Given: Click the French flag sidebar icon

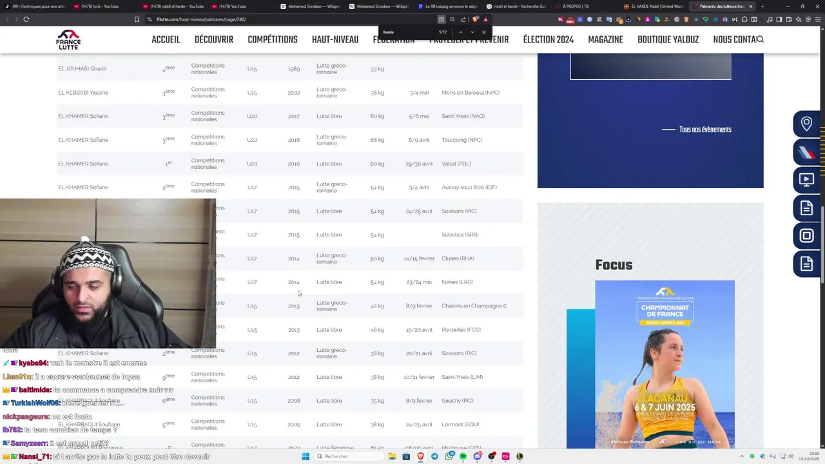Looking at the screenshot, I should (x=806, y=152).
